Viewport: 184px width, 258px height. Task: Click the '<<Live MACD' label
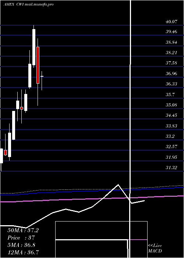(x=155, y=248)
